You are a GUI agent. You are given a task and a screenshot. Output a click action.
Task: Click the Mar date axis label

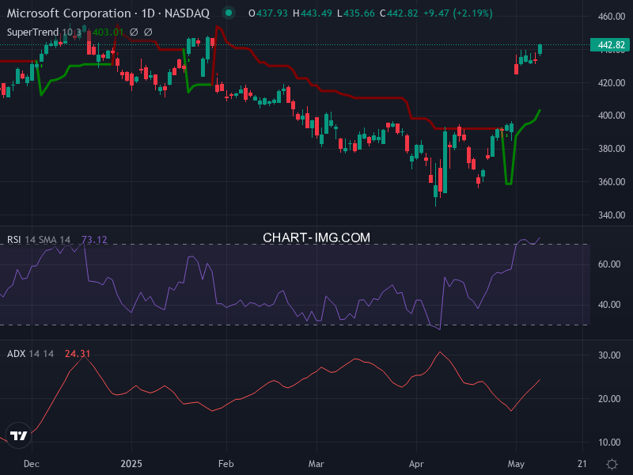(x=316, y=464)
